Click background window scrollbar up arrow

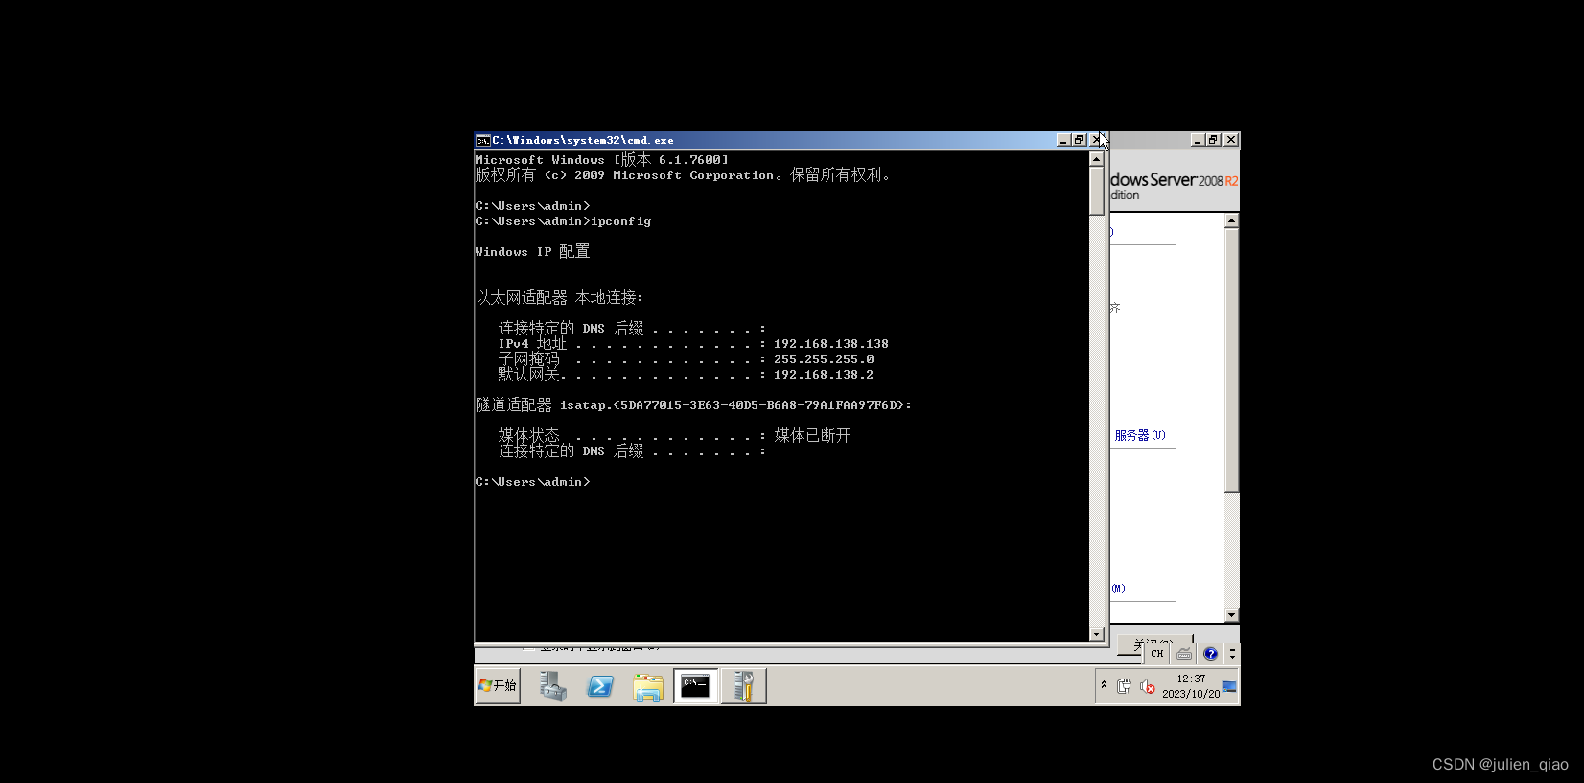(x=1232, y=220)
